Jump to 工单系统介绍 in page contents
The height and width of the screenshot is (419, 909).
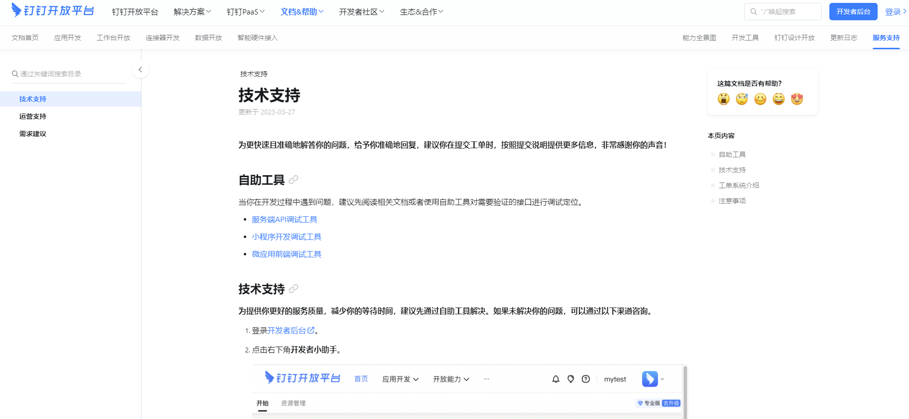click(x=739, y=185)
